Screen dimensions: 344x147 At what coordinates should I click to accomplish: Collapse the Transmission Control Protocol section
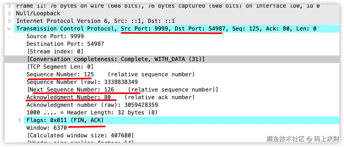(9, 29)
